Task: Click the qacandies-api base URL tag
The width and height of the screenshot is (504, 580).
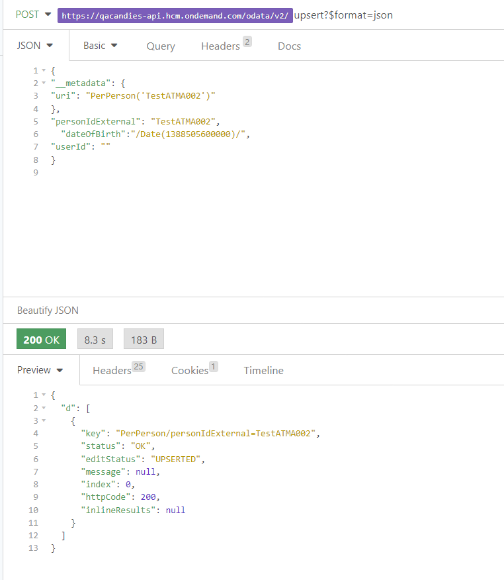Action: click(175, 15)
